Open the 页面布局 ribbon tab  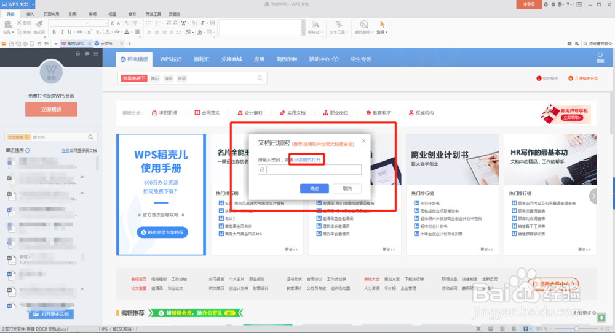coord(52,14)
